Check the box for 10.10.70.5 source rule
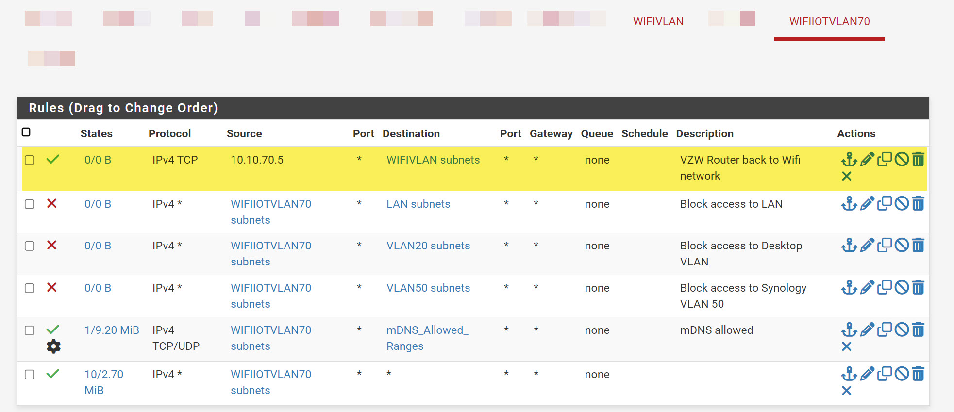The width and height of the screenshot is (954, 412). click(30, 160)
